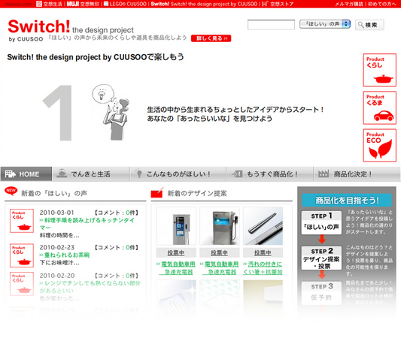Click the 検索 search button
The height and width of the screenshot is (338, 401).
pyautogui.click(x=369, y=25)
